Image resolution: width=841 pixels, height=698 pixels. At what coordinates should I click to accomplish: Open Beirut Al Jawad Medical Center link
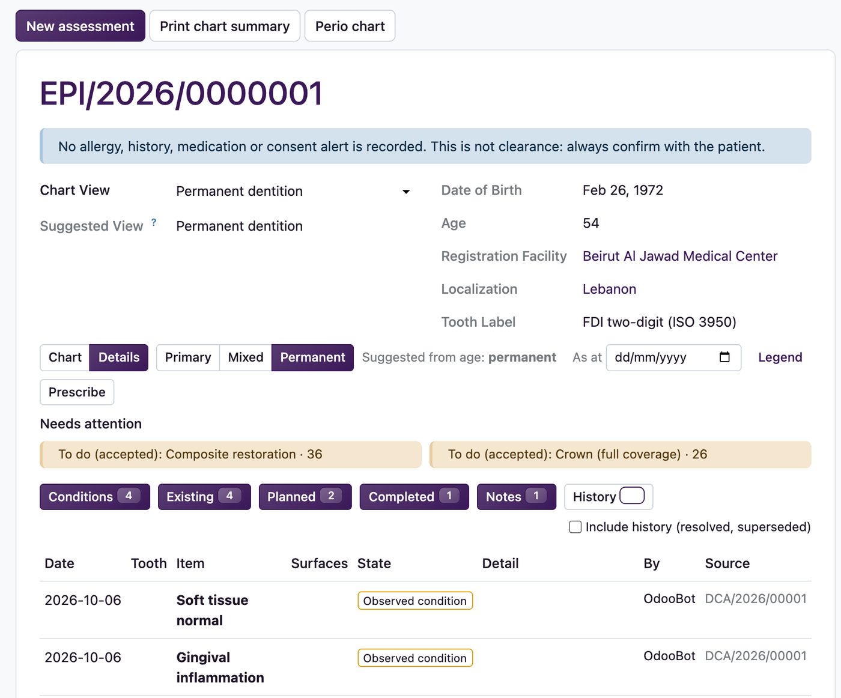point(680,256)
